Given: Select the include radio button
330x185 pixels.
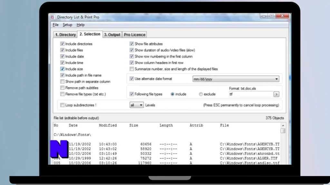Looking at the screenshot, I should (x=172, y=94).
